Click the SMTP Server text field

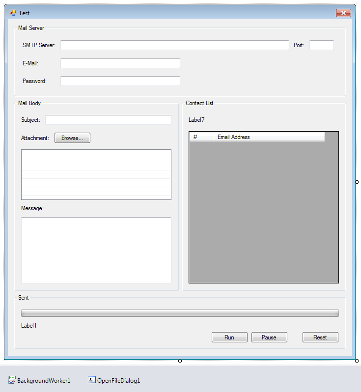point(175,45)
